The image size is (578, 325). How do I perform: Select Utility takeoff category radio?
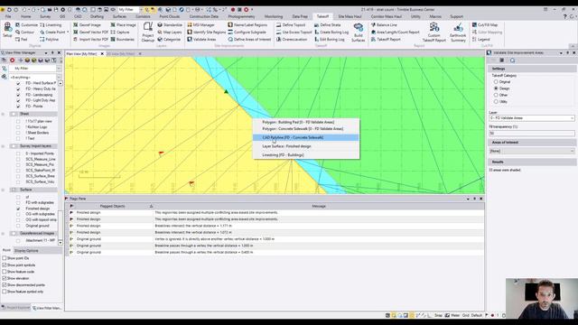click(x=496, y=102)
